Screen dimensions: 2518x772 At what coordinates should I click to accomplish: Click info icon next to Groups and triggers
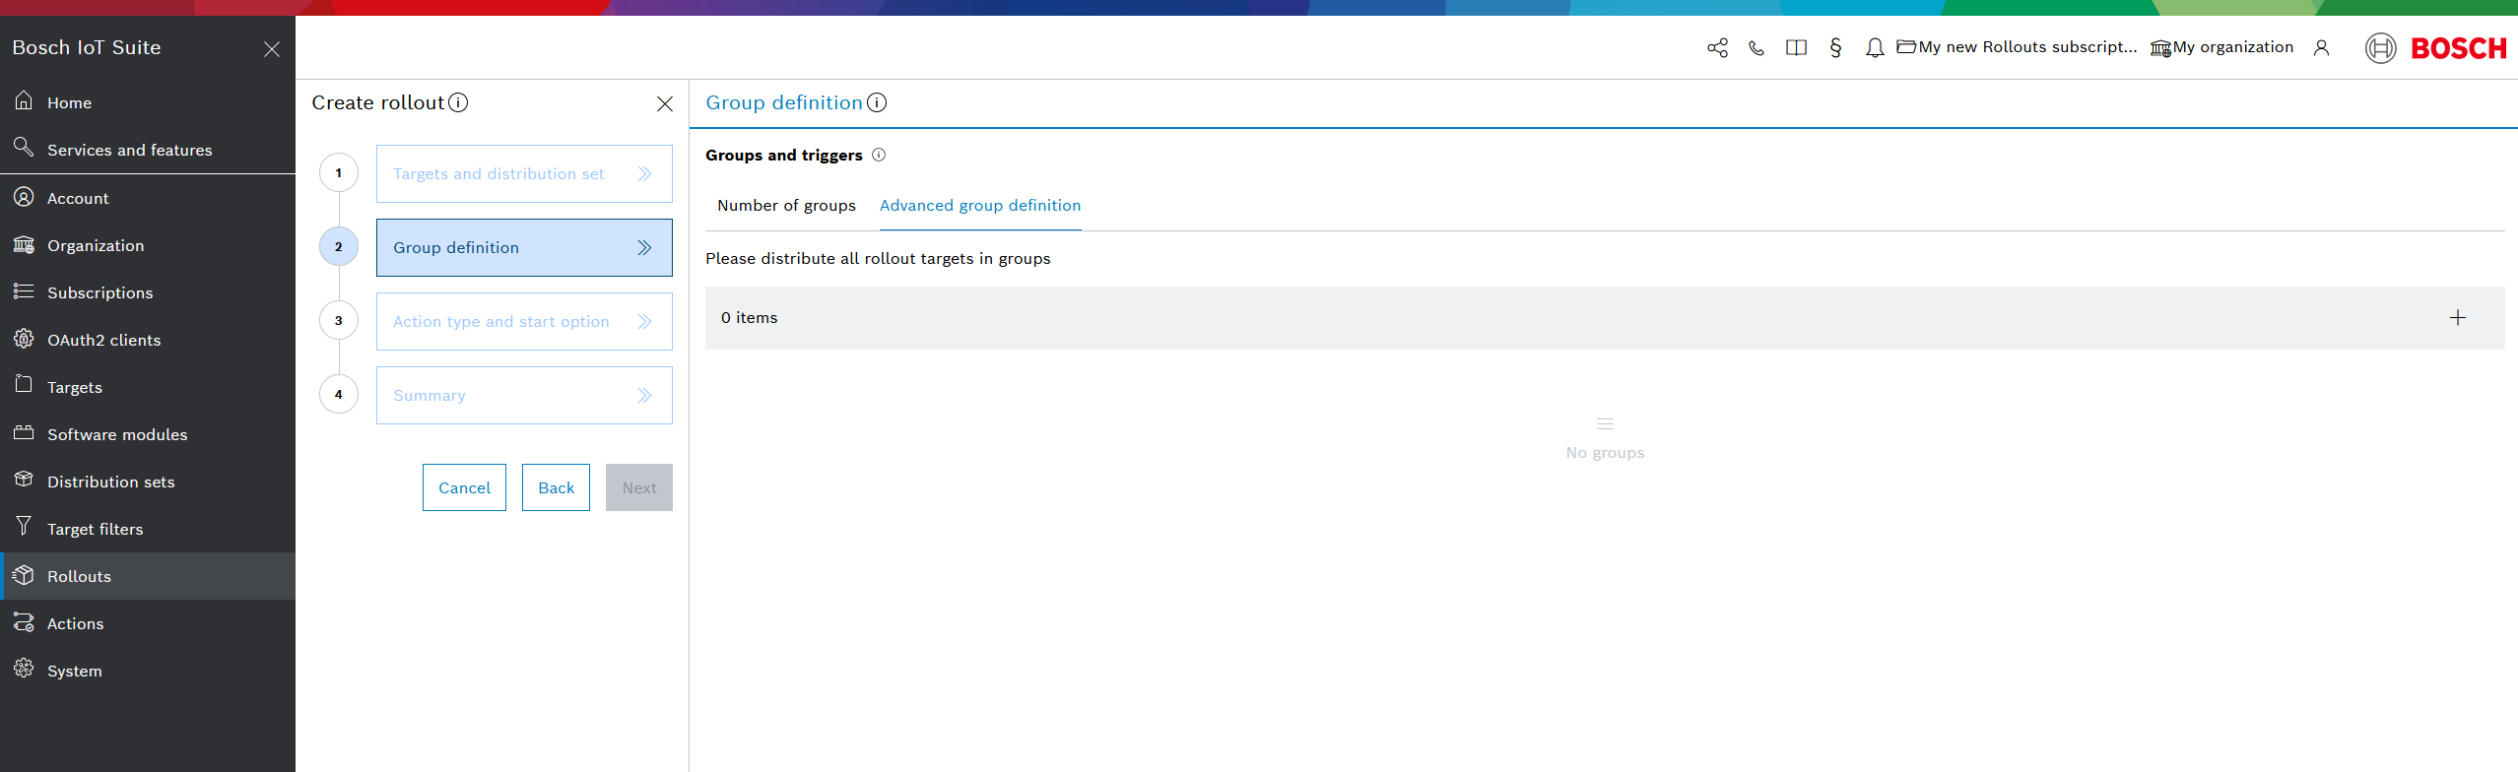click(879, 155)
